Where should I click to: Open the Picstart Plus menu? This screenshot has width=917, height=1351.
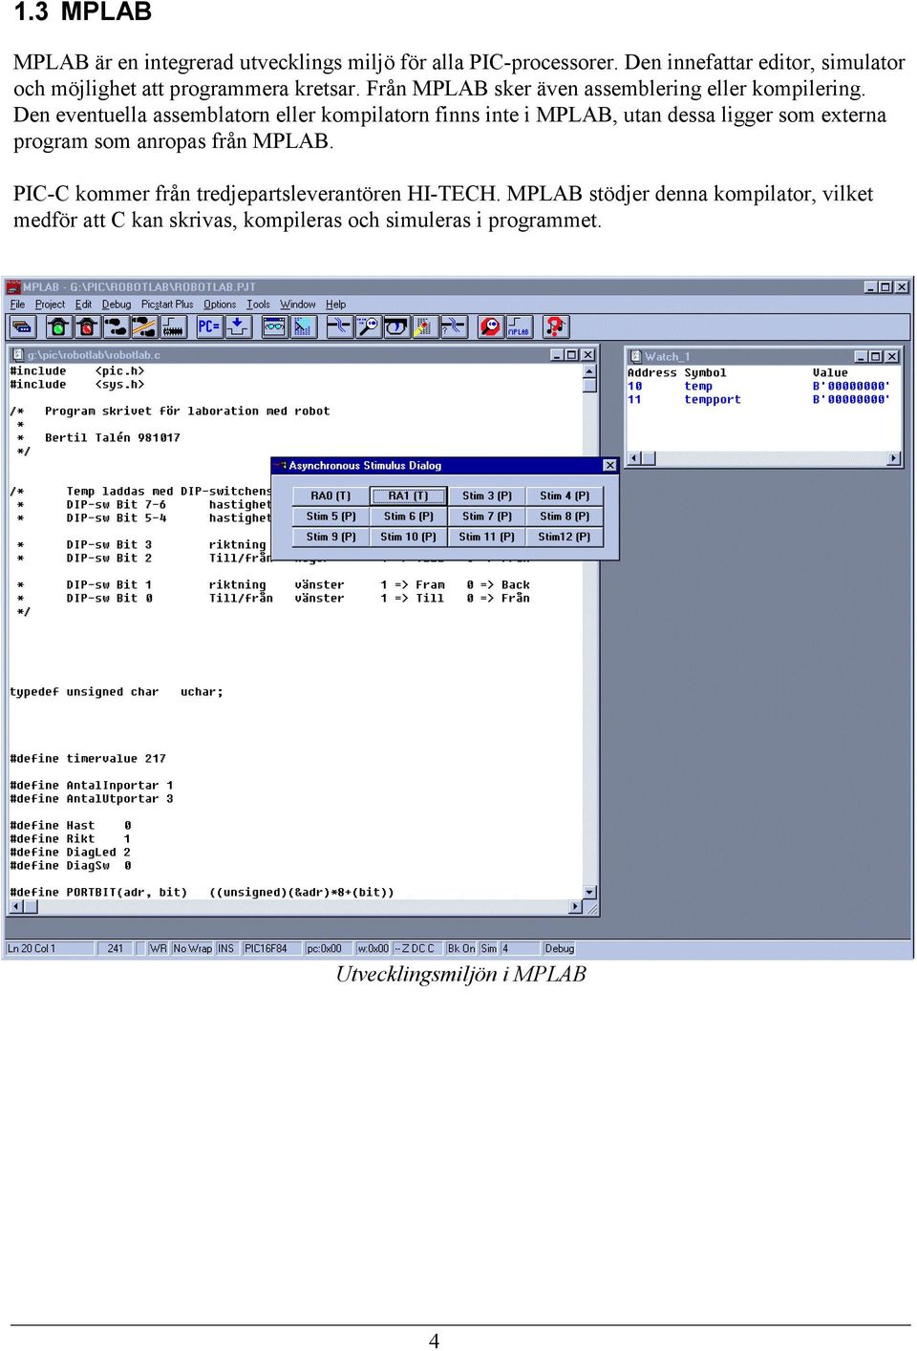pos(167,305)
